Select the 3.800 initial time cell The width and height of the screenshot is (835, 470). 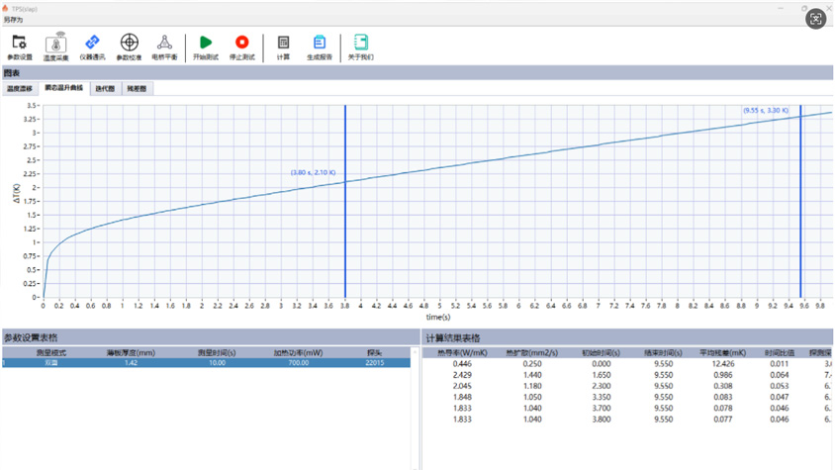tap(602, 420)
